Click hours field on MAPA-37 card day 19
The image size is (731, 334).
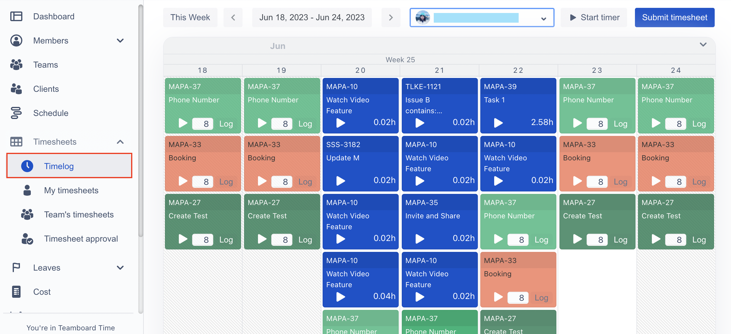point(282,124)
